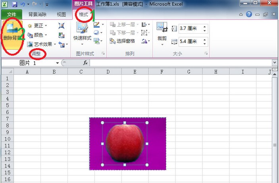
Task: Click the Select All corner button
Action: click(x=8, y=72)
